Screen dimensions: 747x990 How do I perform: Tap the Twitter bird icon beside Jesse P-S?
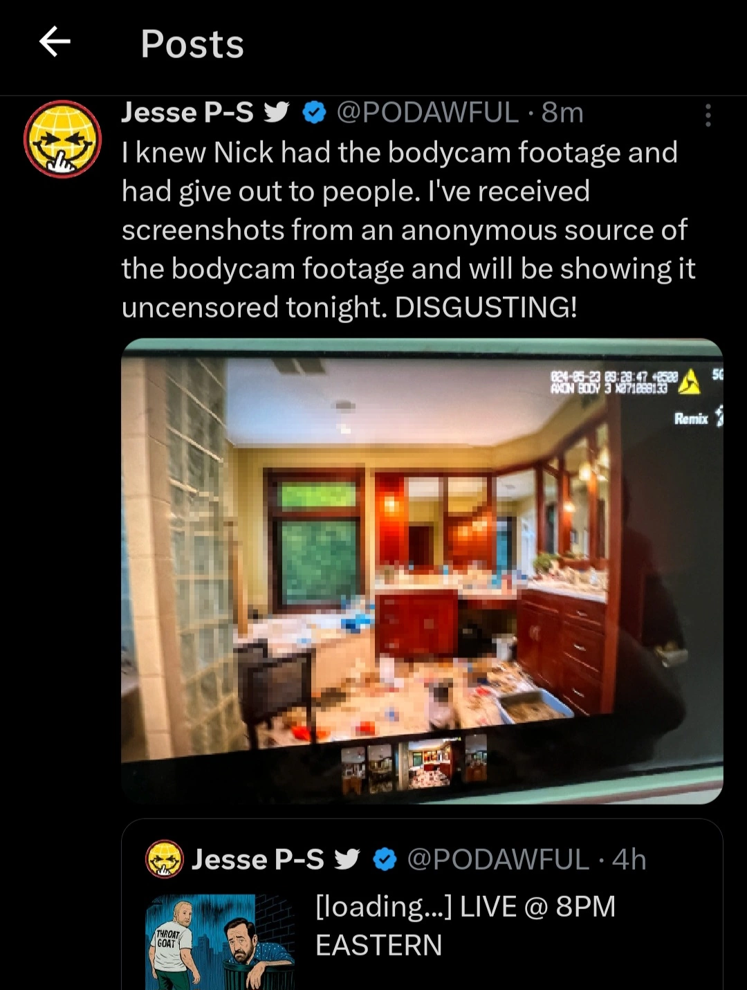click(277, 113)
